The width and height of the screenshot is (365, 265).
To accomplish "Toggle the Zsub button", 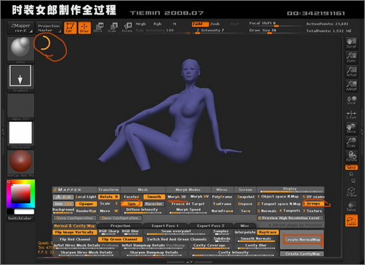I will [x=214, y=24].
